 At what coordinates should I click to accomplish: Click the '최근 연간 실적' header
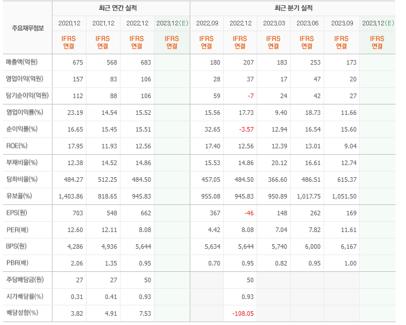pyautogui.click(x=118, y=8)
